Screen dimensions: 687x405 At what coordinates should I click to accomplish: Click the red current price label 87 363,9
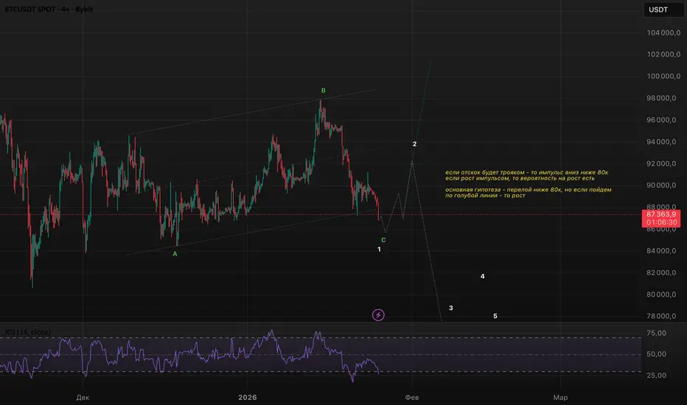[x=660, y=218]
